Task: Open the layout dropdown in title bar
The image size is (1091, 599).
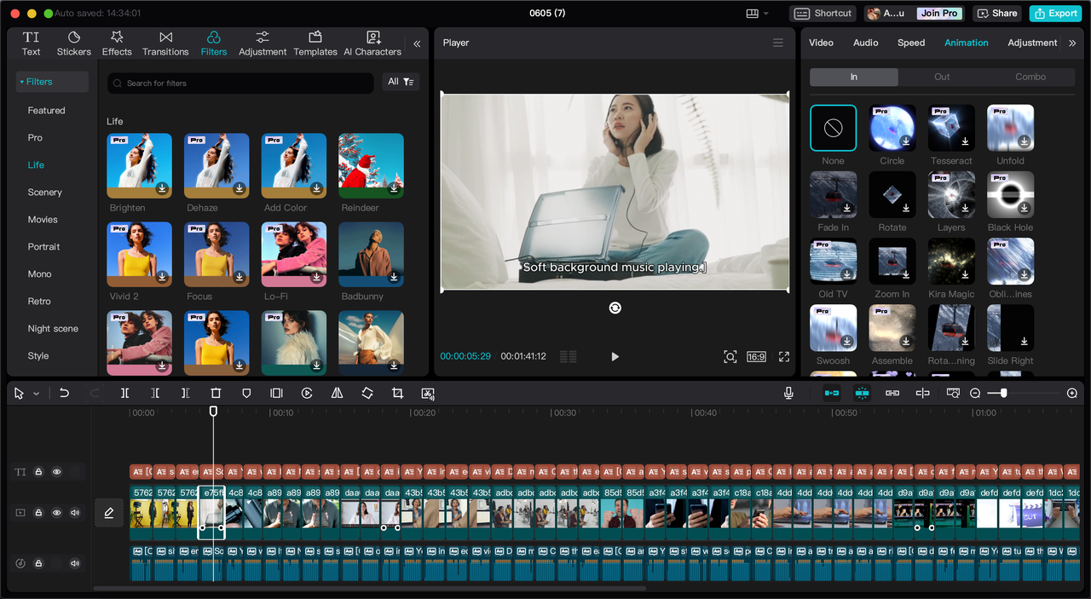Action: [758, 13]
